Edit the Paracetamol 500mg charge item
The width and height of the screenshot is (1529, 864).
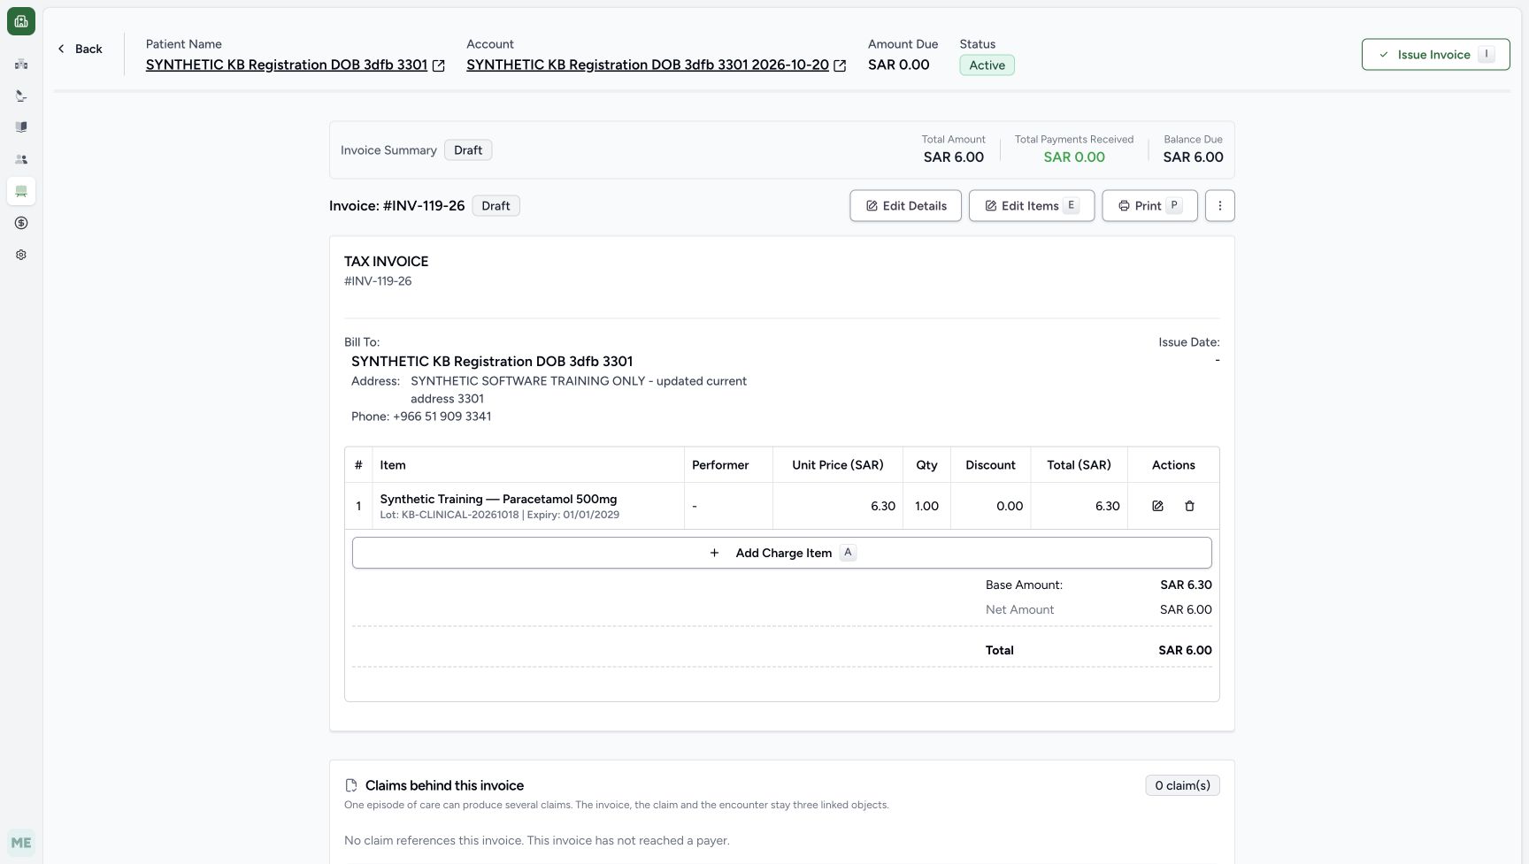point(1157,506)
